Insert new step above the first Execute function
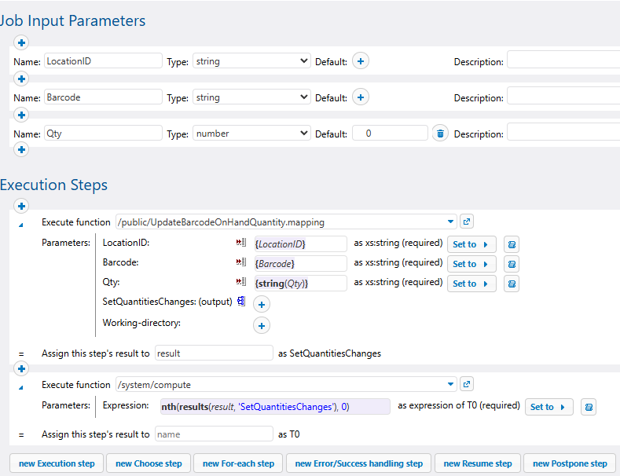The height and width of the screenshot is (476, 620). [21, 207]
